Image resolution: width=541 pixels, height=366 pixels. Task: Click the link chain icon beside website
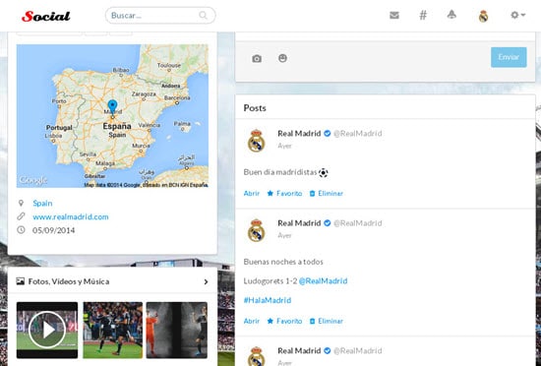(21, 216)
